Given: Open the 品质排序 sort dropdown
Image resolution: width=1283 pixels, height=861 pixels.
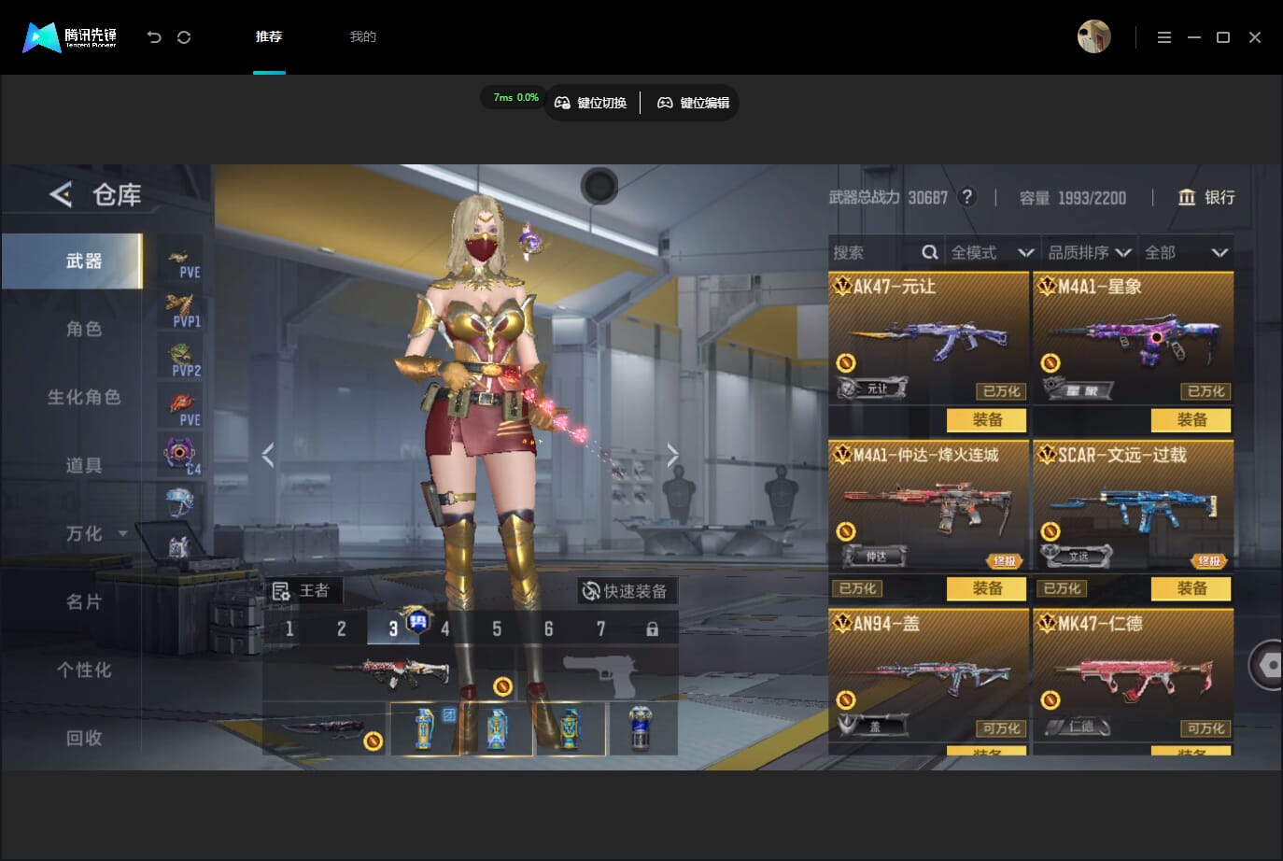Looking at the screenshot, I should [1090, 252].
